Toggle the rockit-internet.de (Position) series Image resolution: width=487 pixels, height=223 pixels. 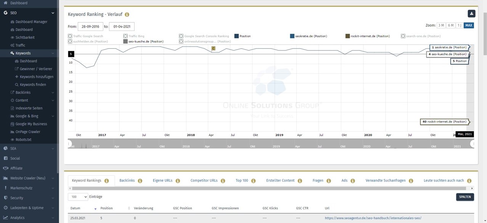[368, 36]
